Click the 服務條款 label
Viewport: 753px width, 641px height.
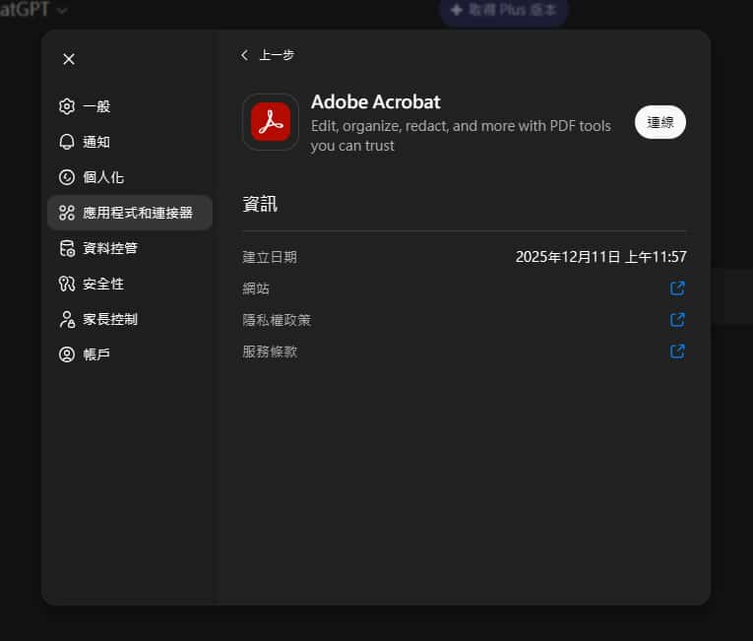[270, 352]
